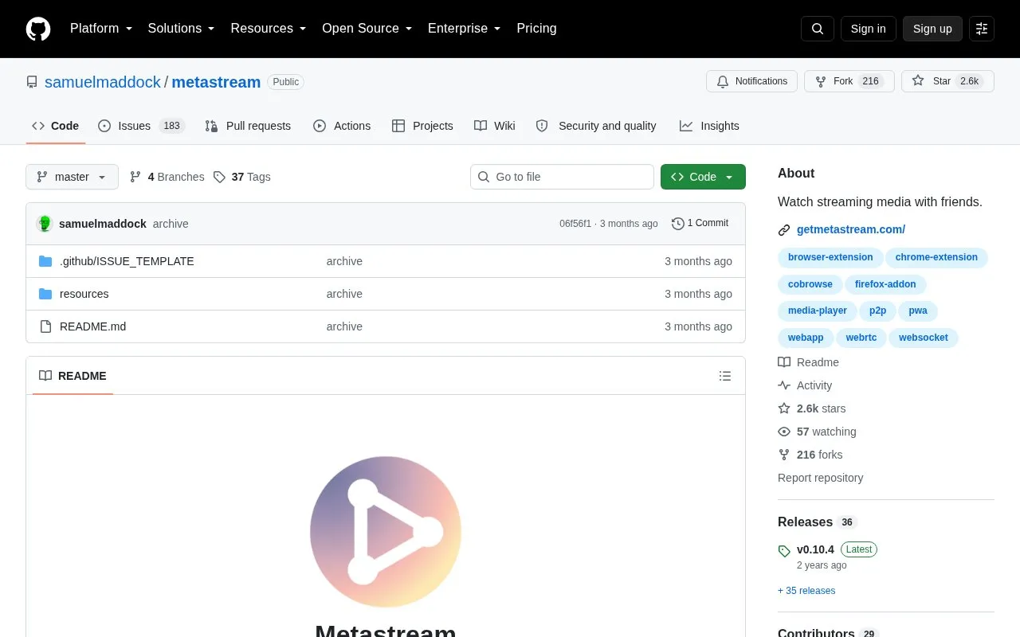This screenshot has height=637, width=1020.
Task: Open the appearance settings sliders icon
Action: point(982,29)
